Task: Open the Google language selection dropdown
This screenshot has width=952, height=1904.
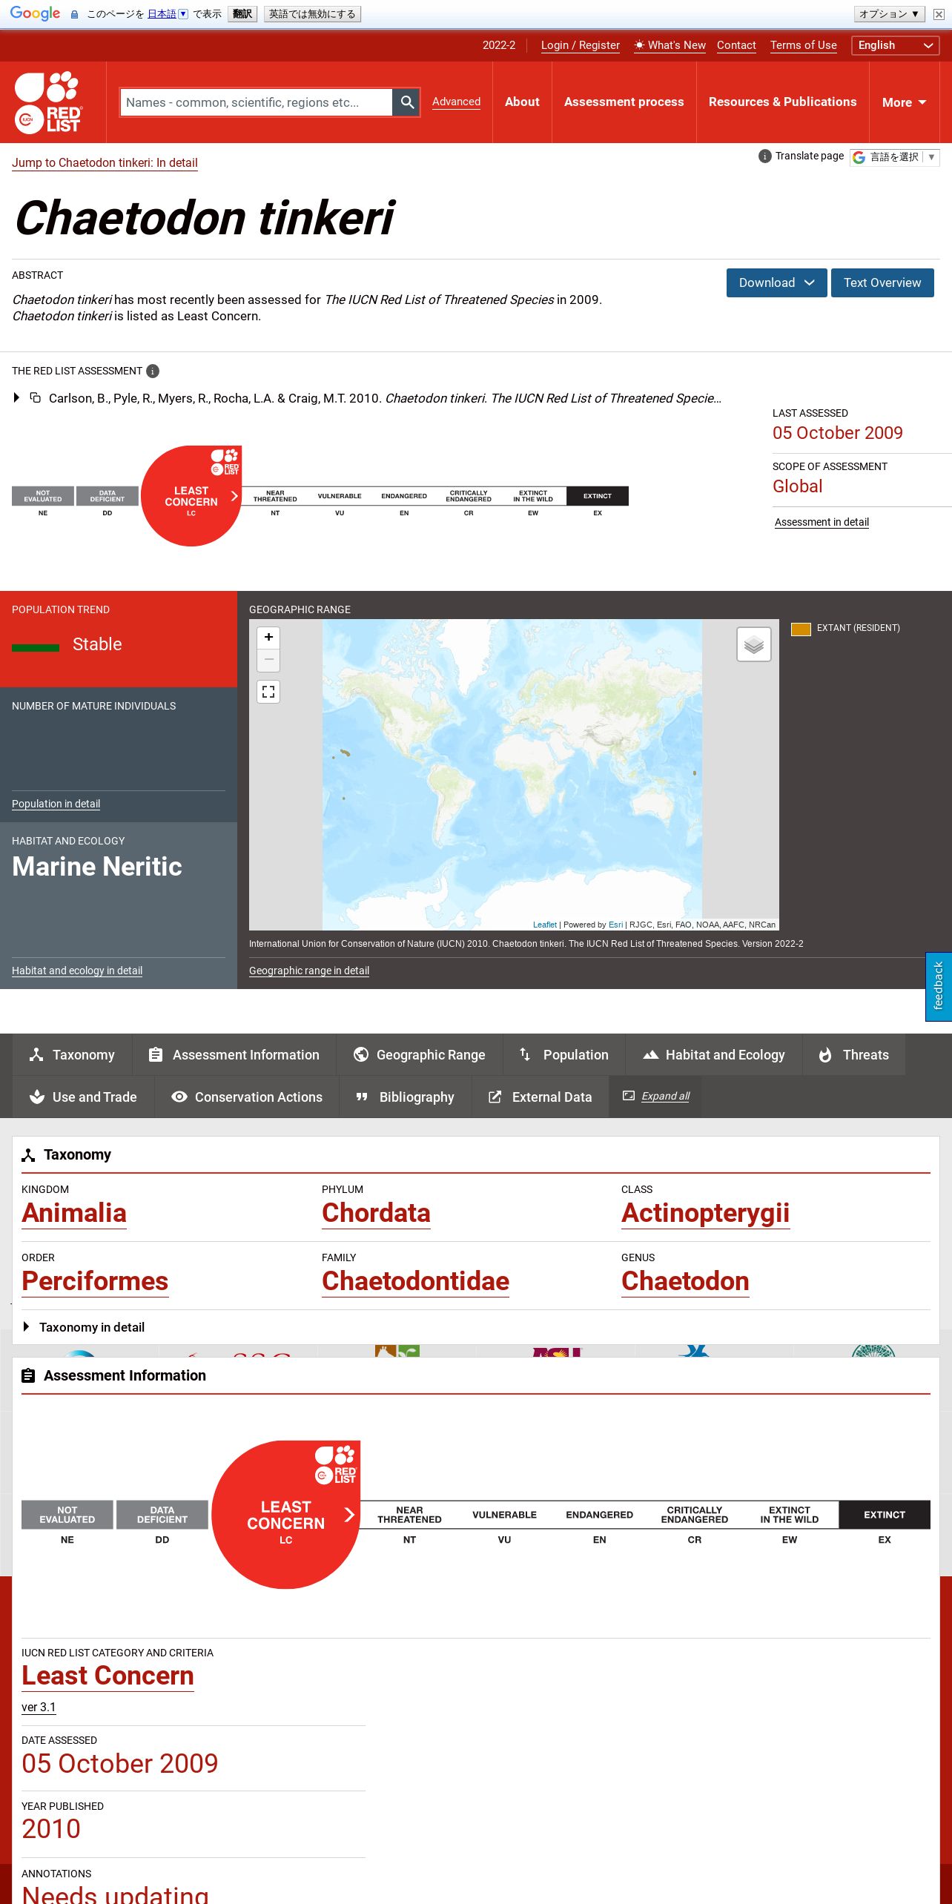Action: coord(895,157)
